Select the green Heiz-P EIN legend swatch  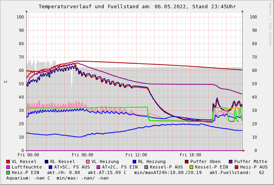[x=8, y=172]
